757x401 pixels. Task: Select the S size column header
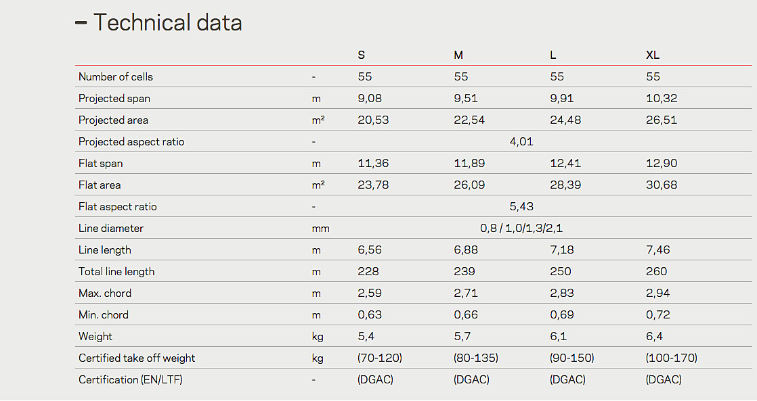coord(361,55)
